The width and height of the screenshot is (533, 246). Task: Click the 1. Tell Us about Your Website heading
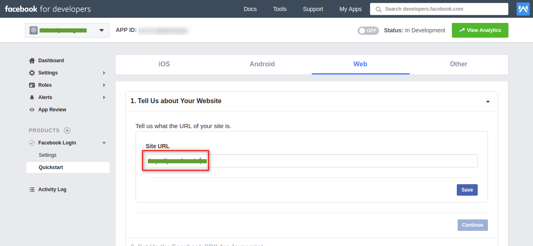(176, 101)
